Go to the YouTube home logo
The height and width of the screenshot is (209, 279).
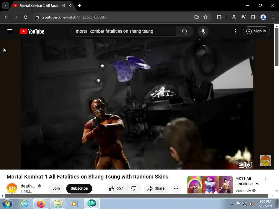(x=32, y=31)
